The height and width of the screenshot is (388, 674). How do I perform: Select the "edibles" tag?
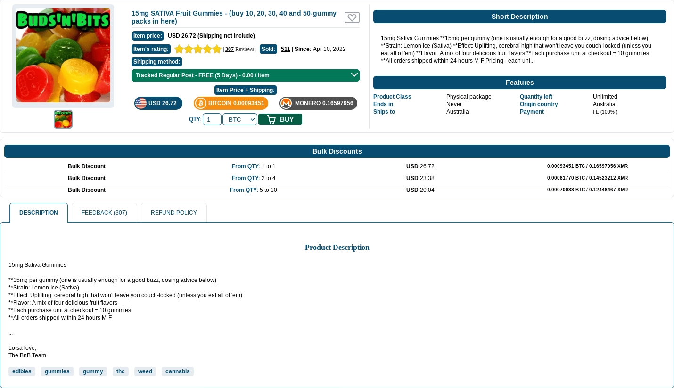coord(22,371)
